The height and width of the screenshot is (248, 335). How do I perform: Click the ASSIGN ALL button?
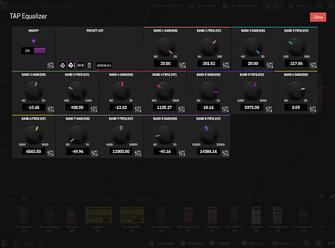tap(104, 65)
